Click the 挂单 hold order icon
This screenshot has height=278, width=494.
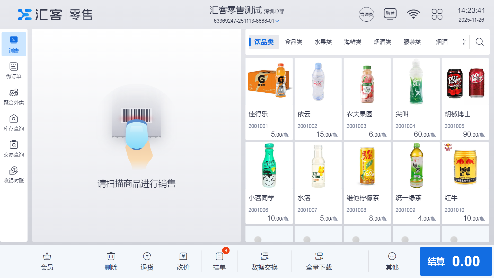coord(219,256)
